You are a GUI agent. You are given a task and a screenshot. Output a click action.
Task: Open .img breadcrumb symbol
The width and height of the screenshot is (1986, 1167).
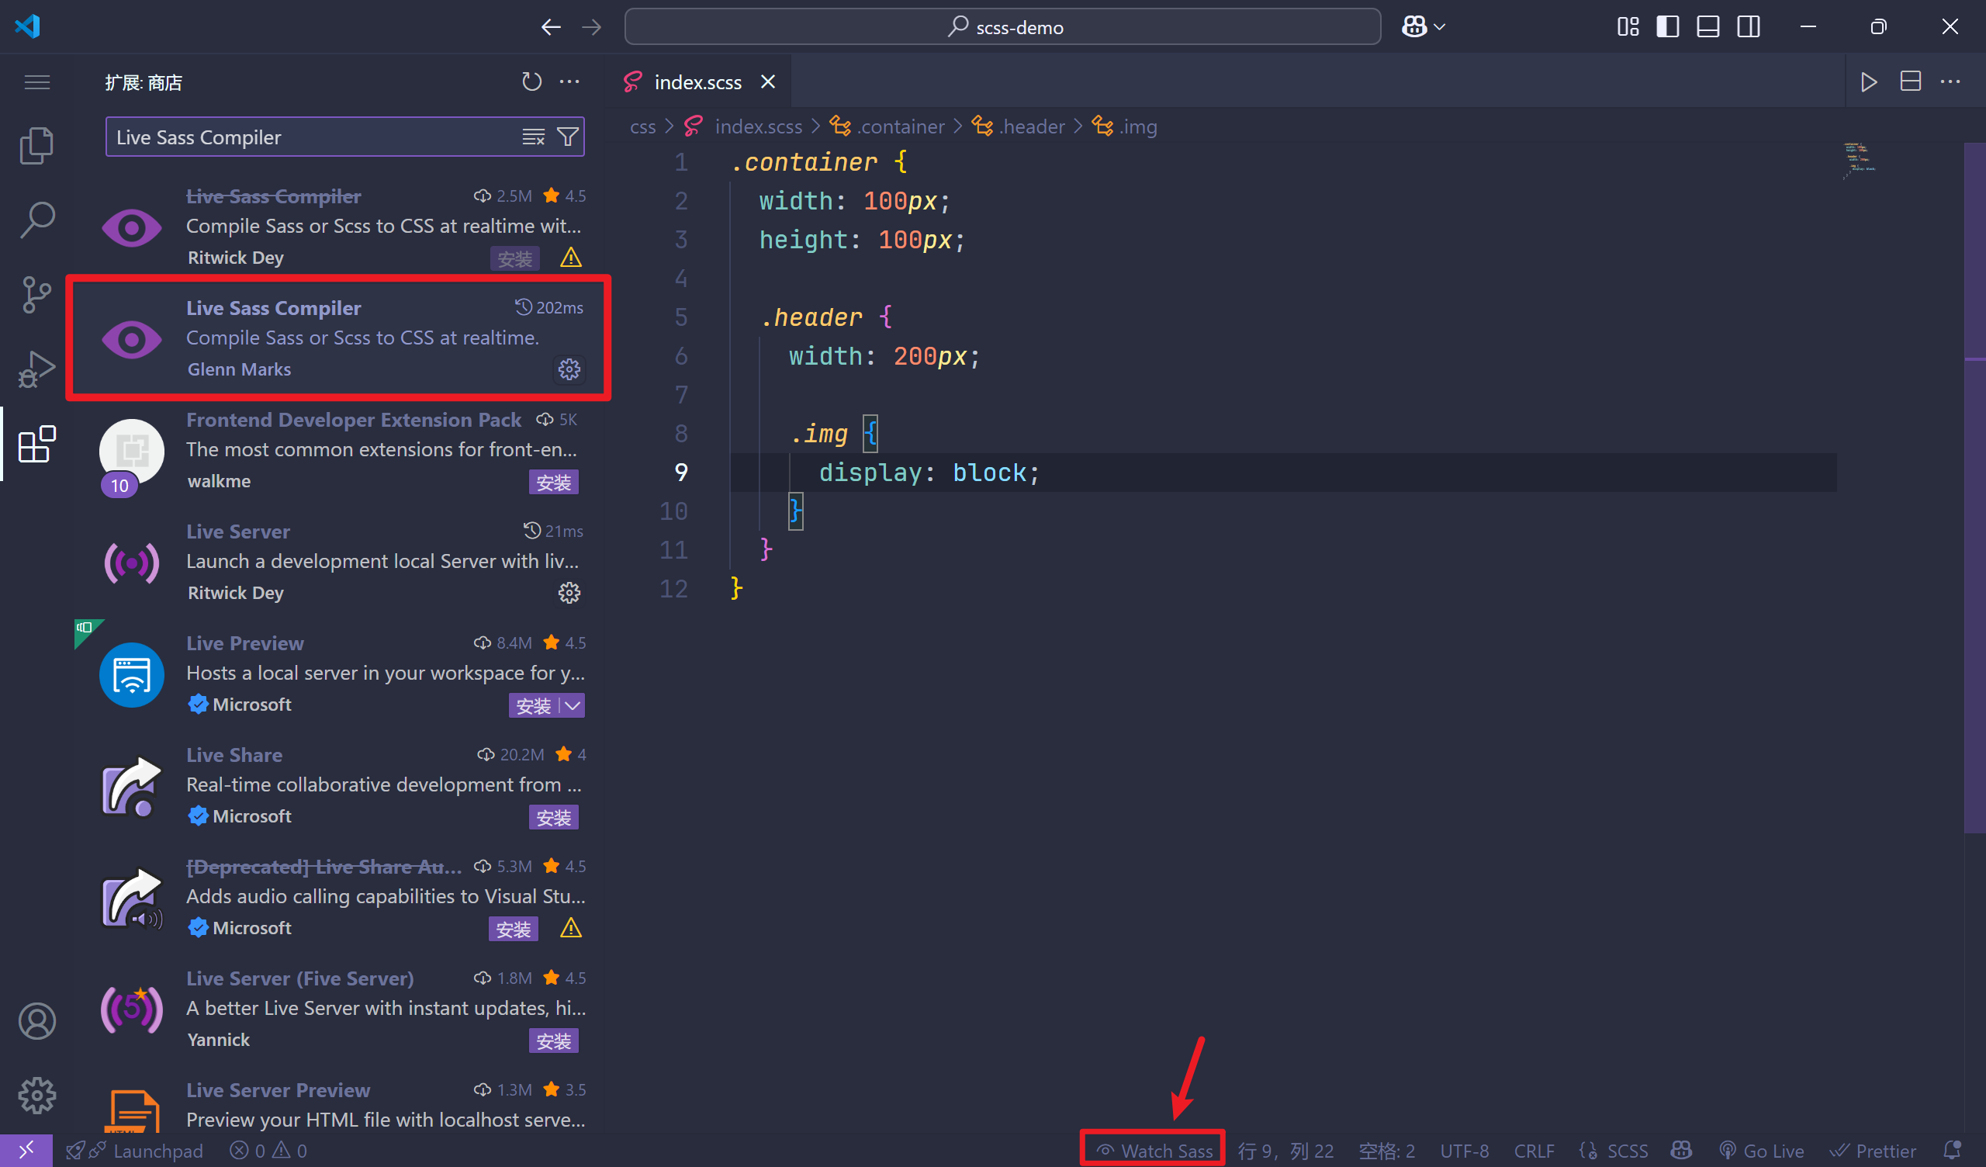(1125, 127)
